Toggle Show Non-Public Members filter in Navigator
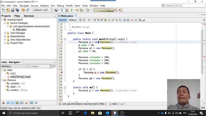The width and height of the screenshot is (206, 116). [17, 103]
